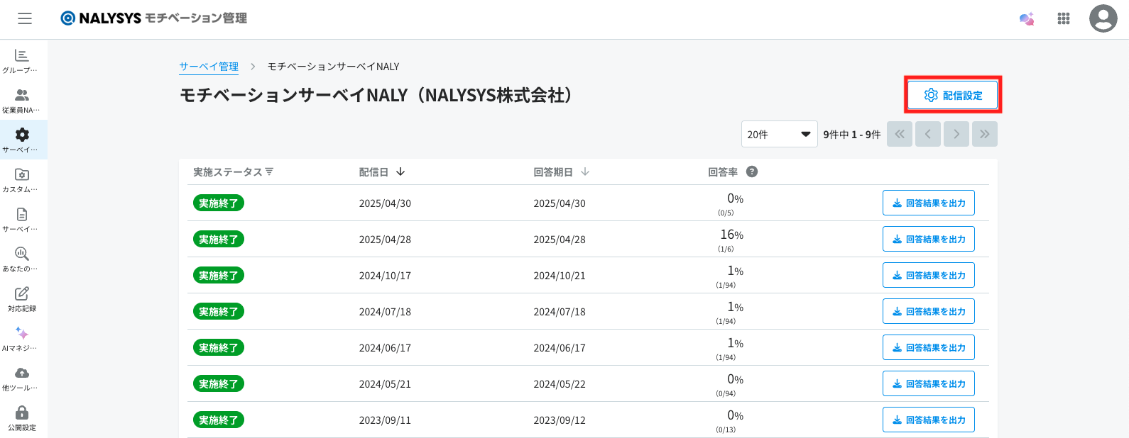Image resolution: width=1129 pixels, height=438 pixels.
Task: Click the 16% response rate value
Action: 732,235
